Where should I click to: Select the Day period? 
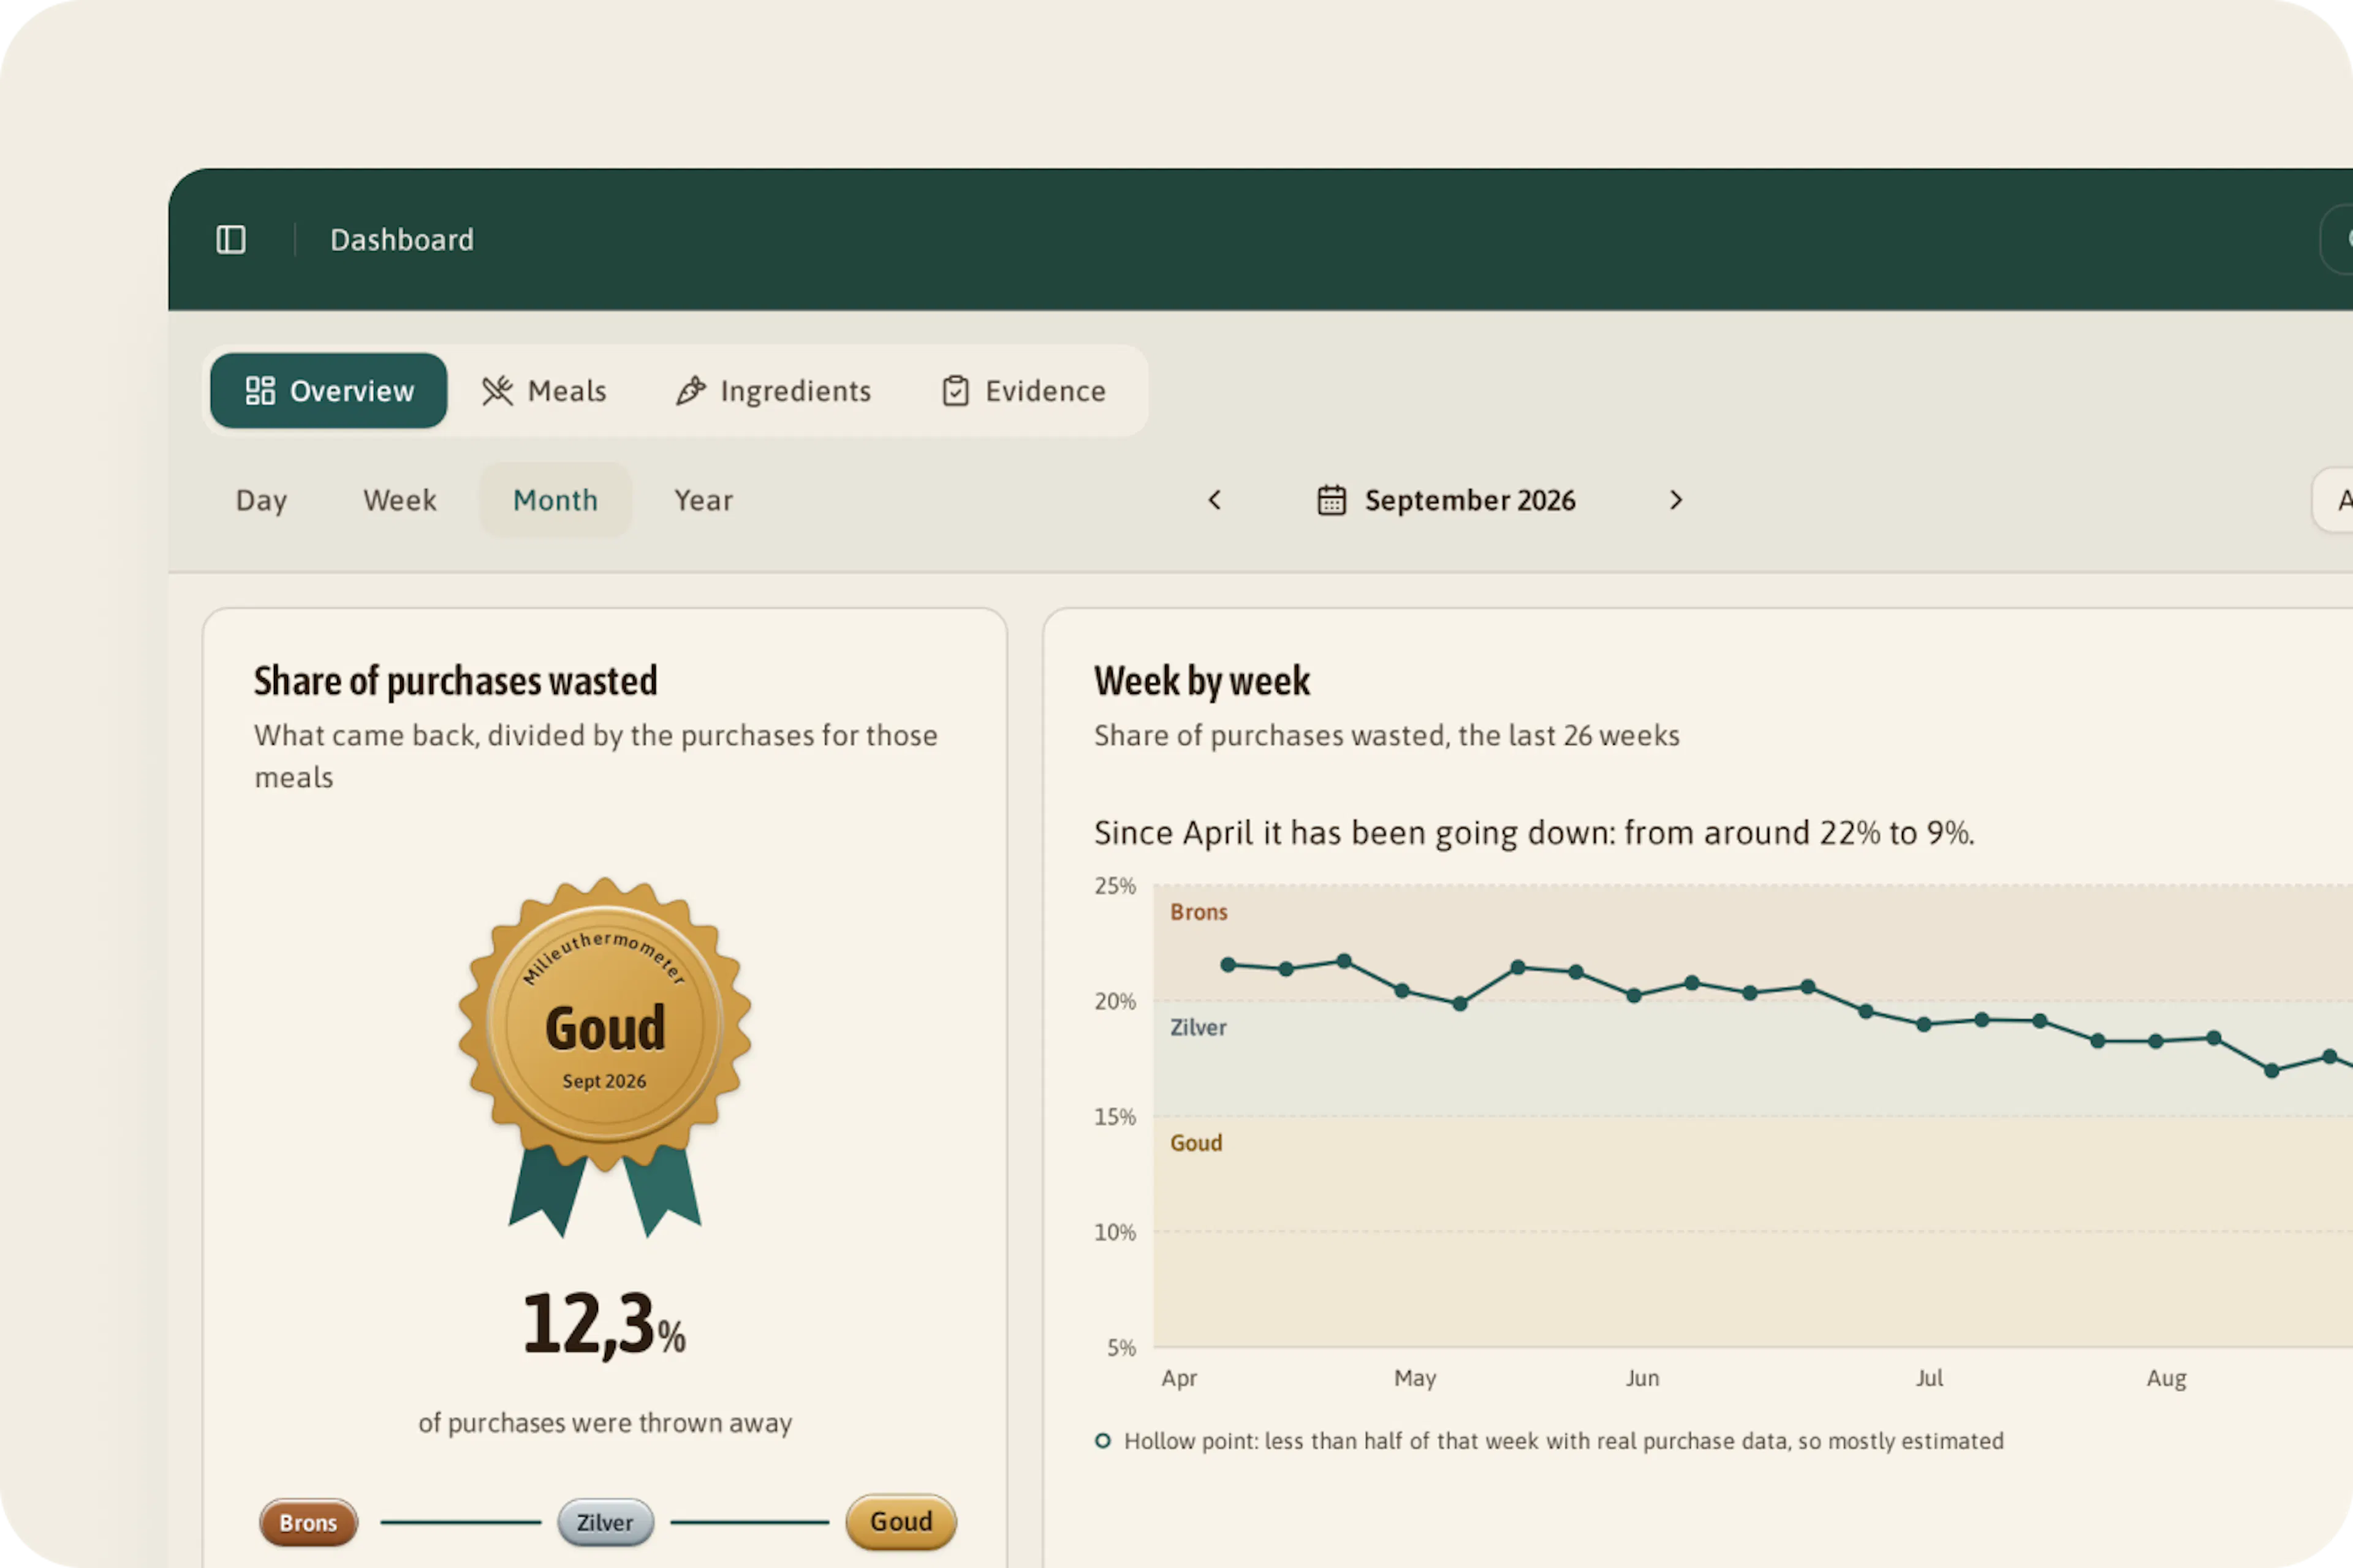click(261, 500)
